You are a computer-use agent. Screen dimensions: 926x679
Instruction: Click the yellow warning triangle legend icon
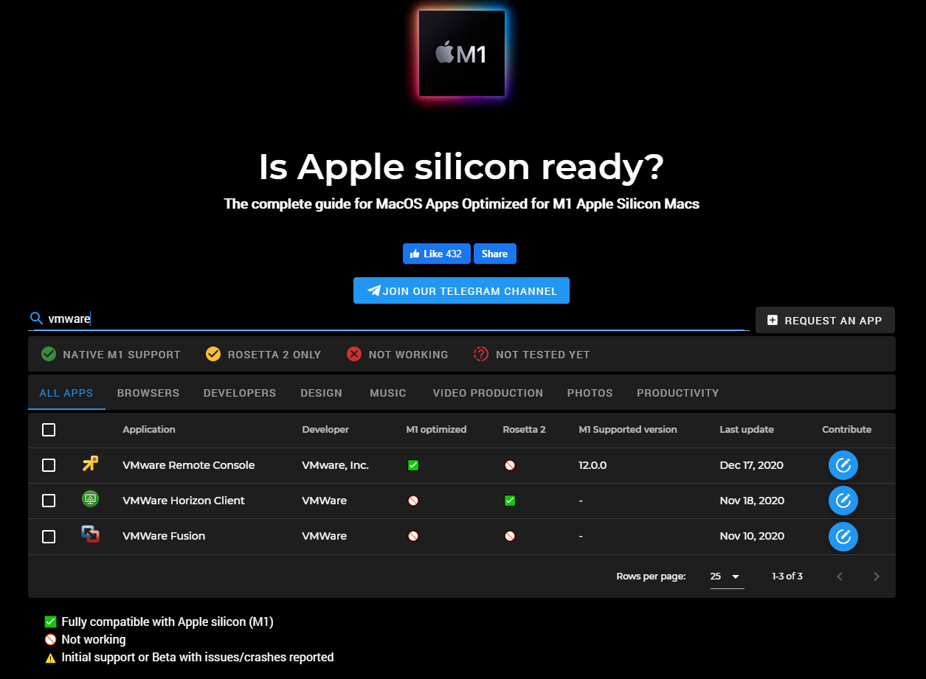pyautogui.click(x=50, y=658)
